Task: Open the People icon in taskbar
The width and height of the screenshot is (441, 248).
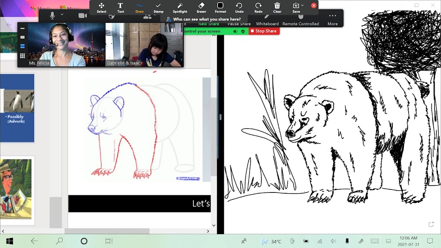Action: pyautogui.click(x=244, y=241)
